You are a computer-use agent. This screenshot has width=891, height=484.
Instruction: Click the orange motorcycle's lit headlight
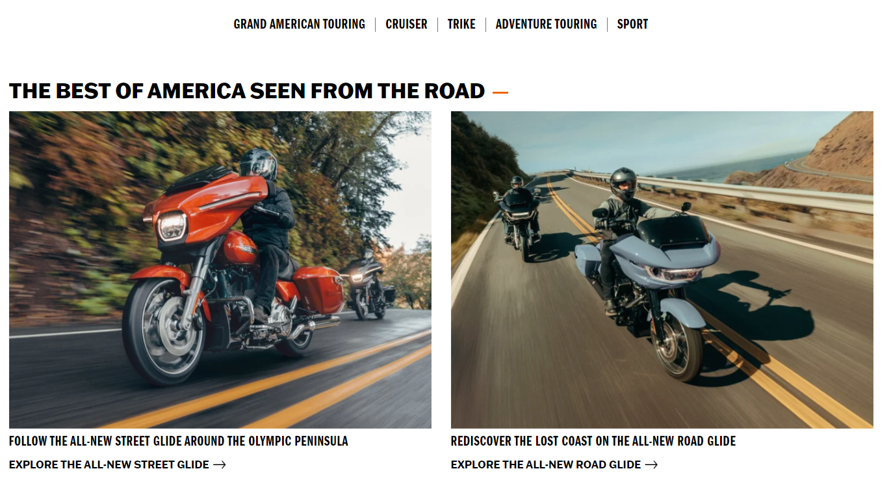point(172,226)
